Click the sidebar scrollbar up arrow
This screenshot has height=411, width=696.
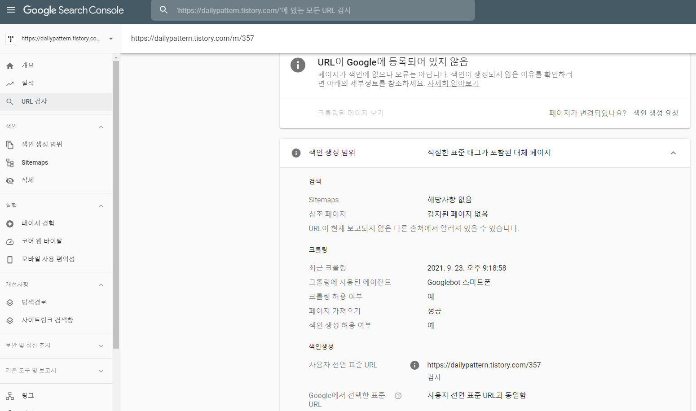[x=116, y=57]
